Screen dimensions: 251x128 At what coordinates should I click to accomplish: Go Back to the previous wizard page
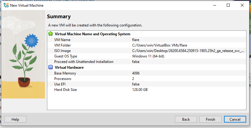click(x=186, y=119)
